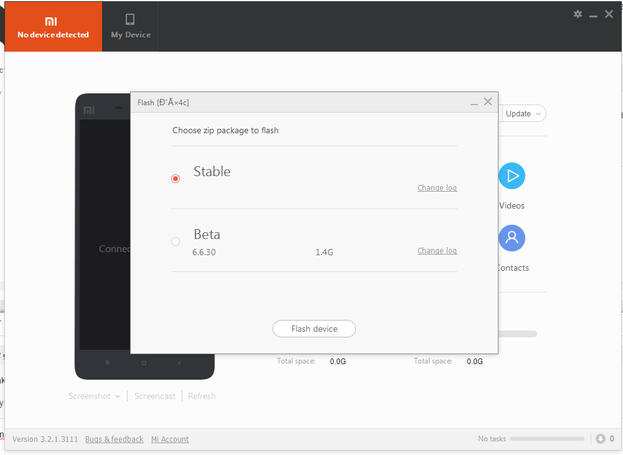Click the No tasks progress bar

546,439
